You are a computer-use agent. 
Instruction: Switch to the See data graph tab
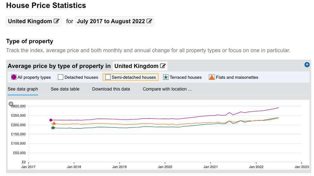point(23,89)
